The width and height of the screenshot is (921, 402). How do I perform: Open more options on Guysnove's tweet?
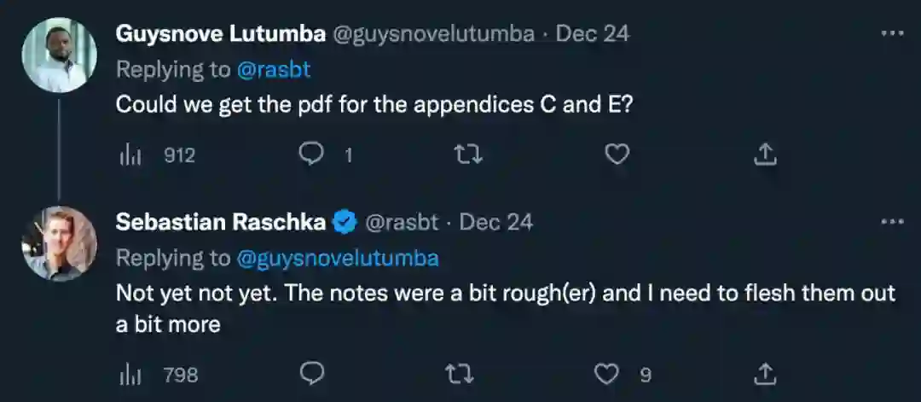coord(891,33)
